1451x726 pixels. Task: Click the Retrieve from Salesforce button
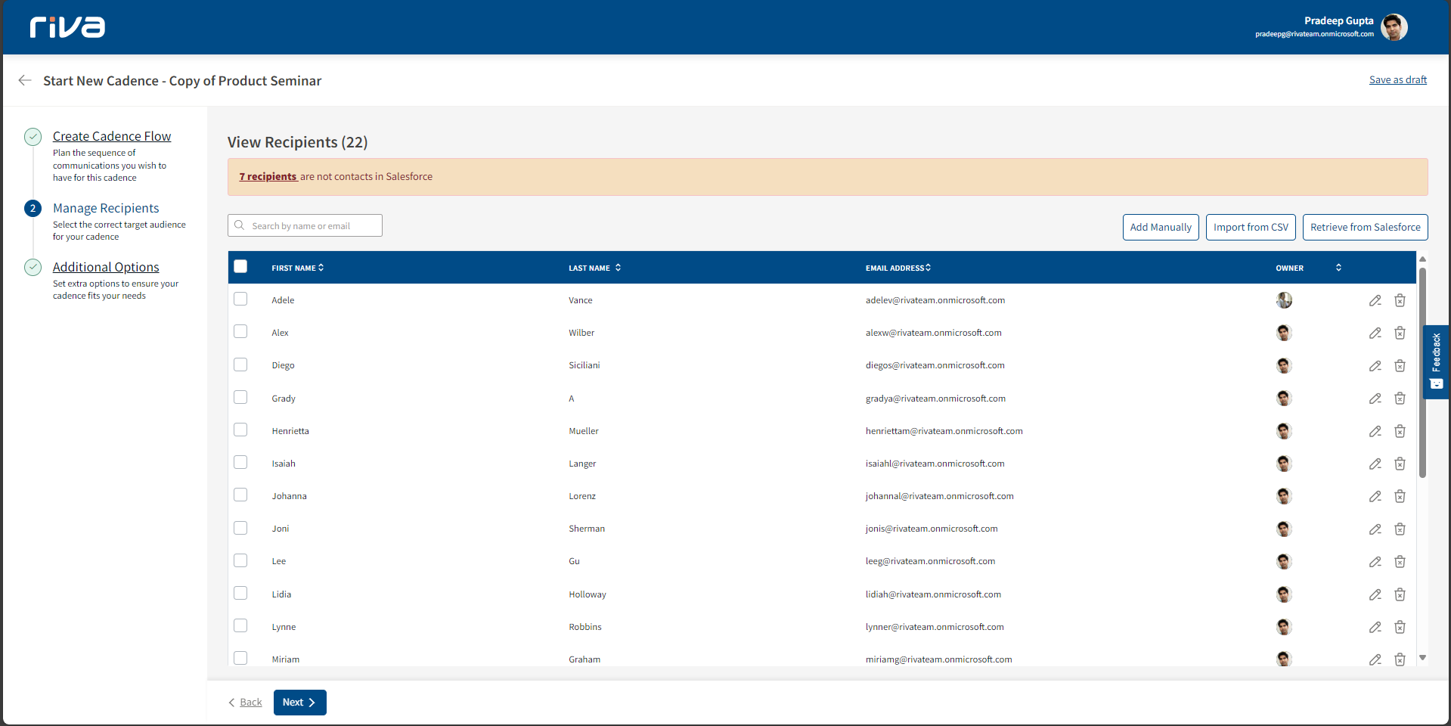click(1365, 227)
